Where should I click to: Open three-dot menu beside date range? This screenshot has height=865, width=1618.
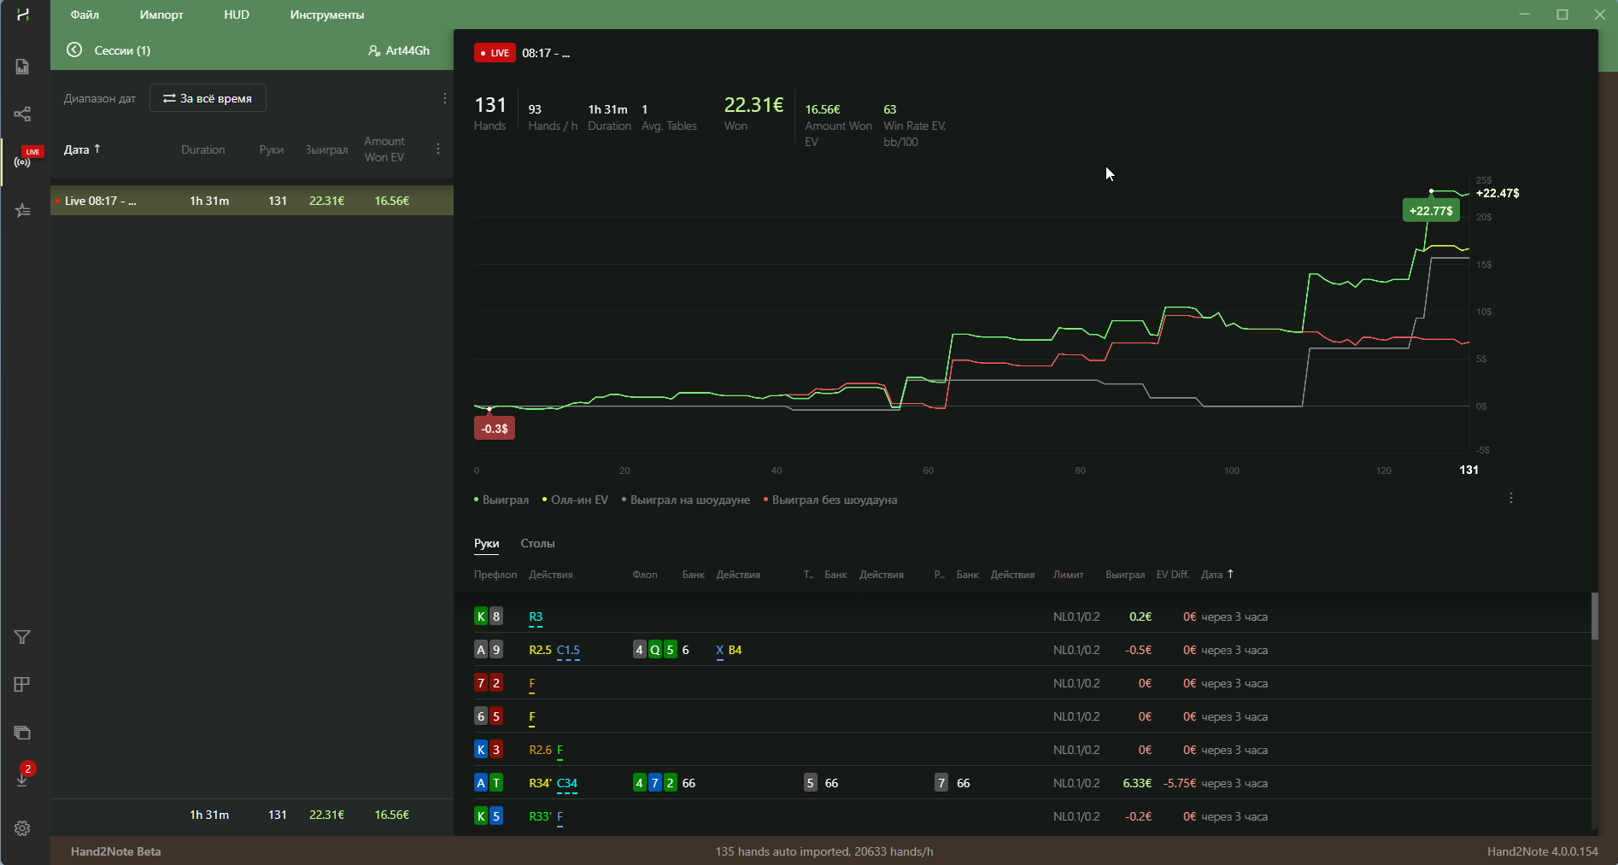[x=444, y=98]
